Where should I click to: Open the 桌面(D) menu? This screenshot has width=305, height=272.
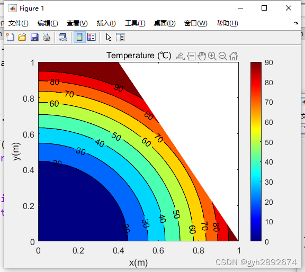click(165, 23)
